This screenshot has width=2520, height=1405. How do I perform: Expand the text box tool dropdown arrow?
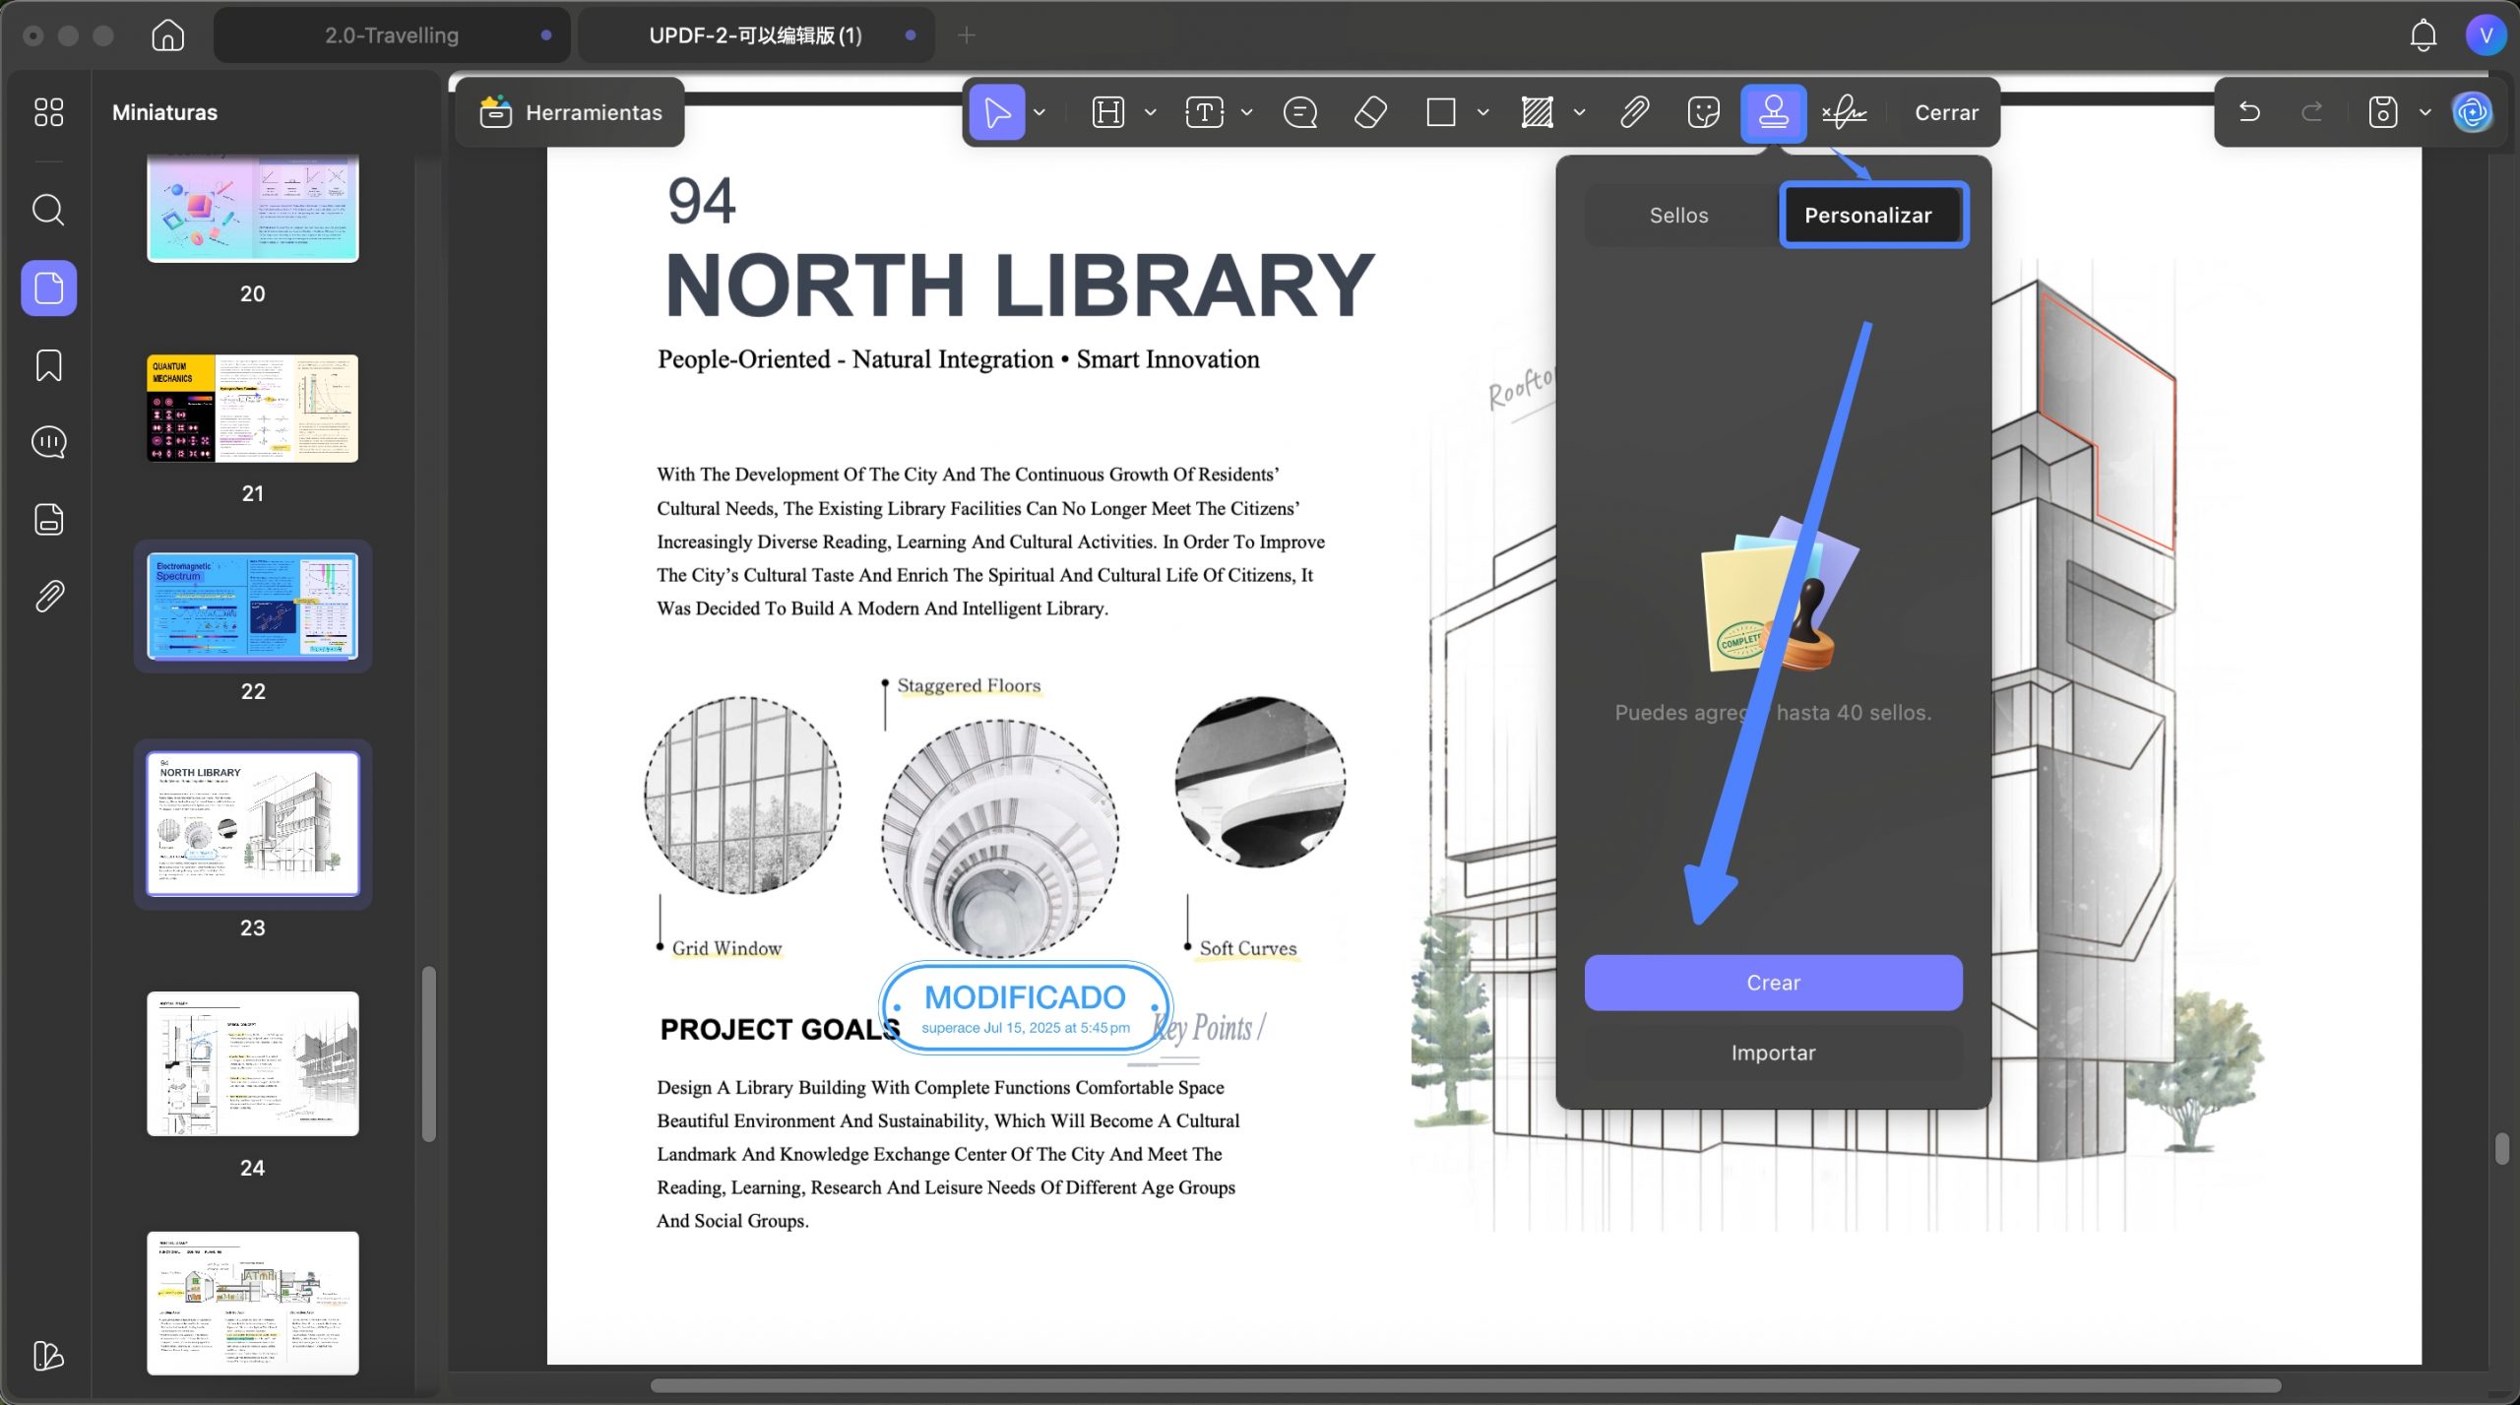(x=1246, y=112)
